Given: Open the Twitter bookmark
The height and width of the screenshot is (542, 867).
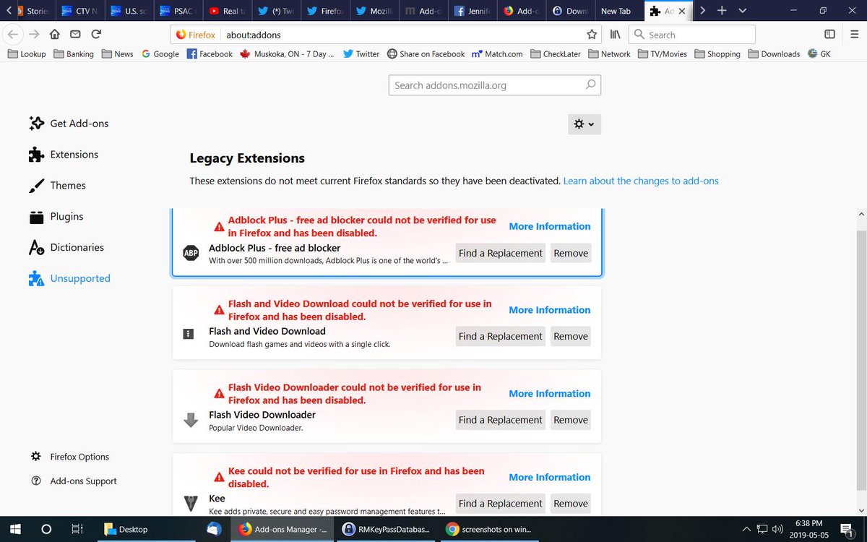Looking at the screenshot, I should coord(361,54).
